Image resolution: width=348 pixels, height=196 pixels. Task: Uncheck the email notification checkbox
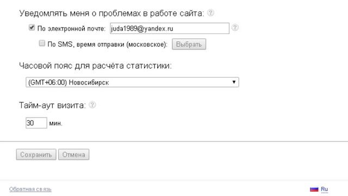click(32, 28)
